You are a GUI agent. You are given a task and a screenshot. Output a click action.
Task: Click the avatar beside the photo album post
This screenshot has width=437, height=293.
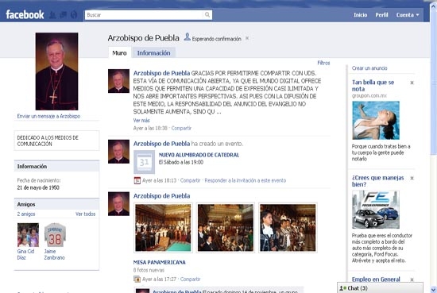point(118,204)
